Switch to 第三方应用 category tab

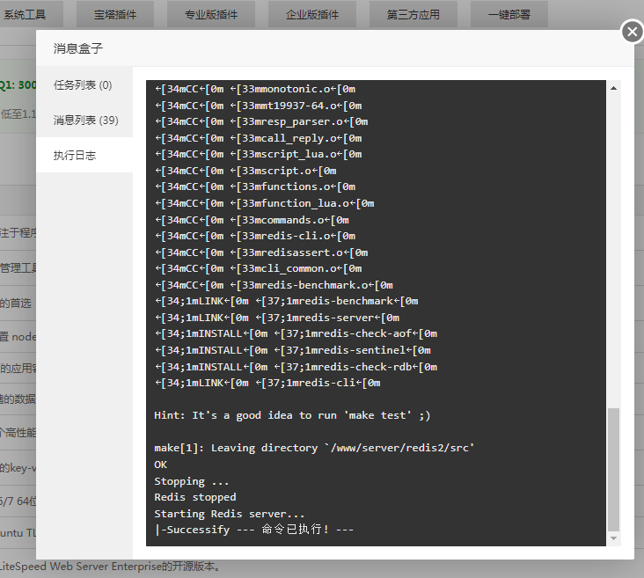coord(413,14)
